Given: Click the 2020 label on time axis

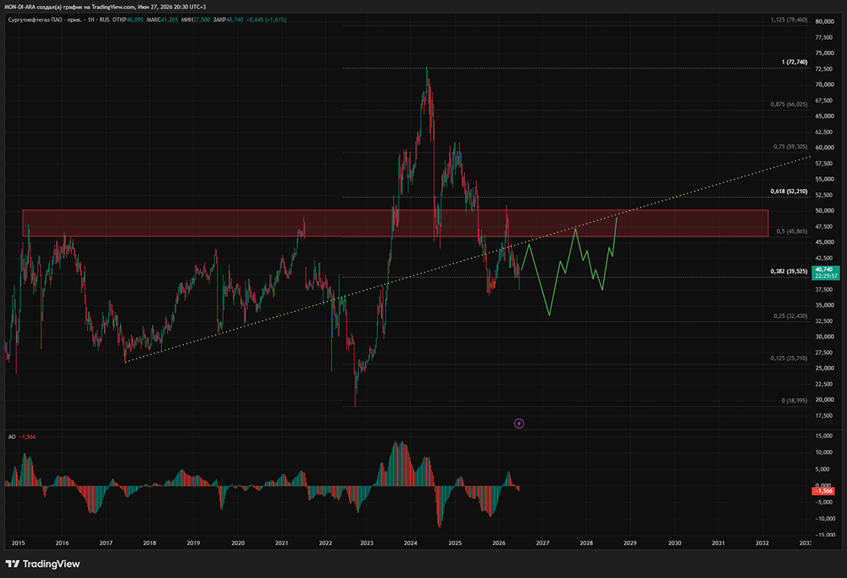Looking at the screenshot, I should point(238,543).
